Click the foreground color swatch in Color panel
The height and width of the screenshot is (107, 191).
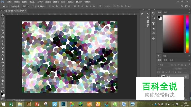click(x=159, y=17)
